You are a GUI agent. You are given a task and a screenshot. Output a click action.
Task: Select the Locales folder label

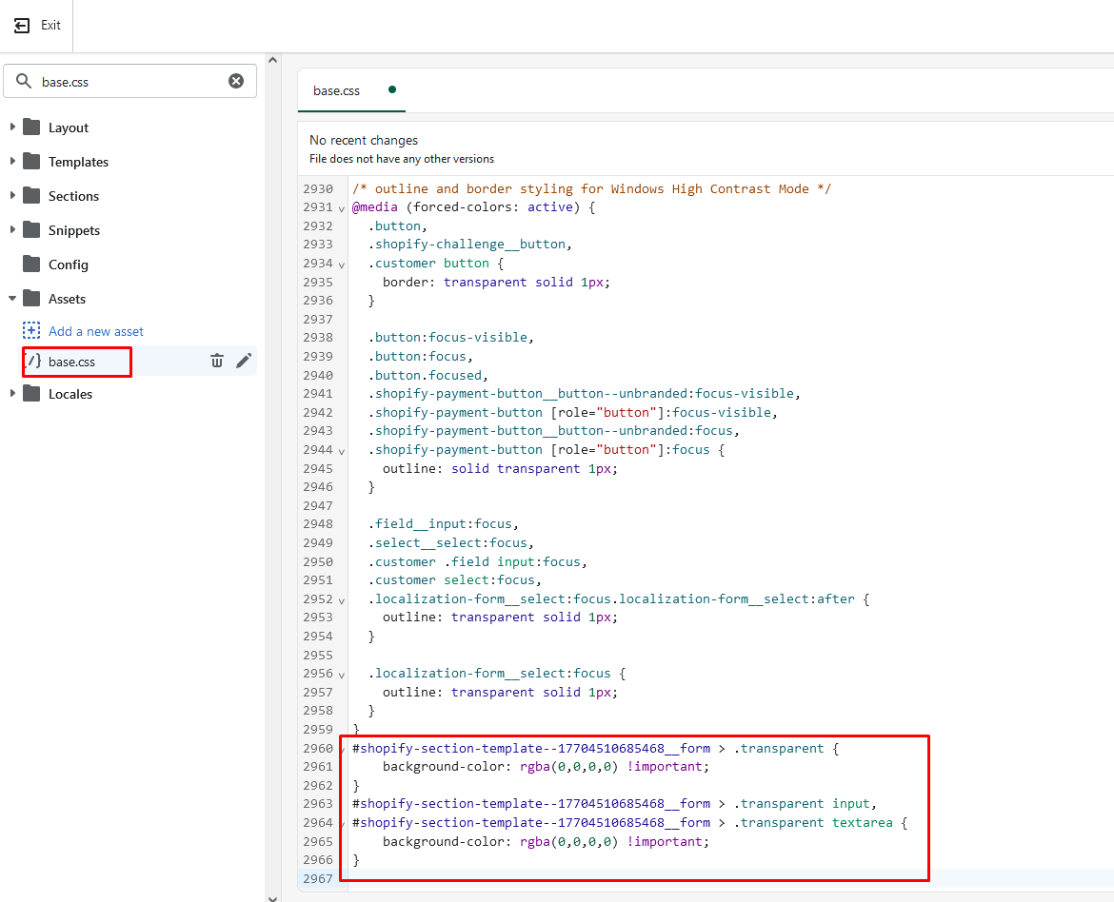[70, 394]
